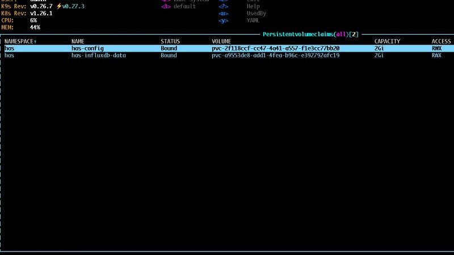Click the Persistentvolumeclaims(all)[2] title
The width and height of the screenshot is (454, 255).
pyautogui.click(x=310, y=35)
